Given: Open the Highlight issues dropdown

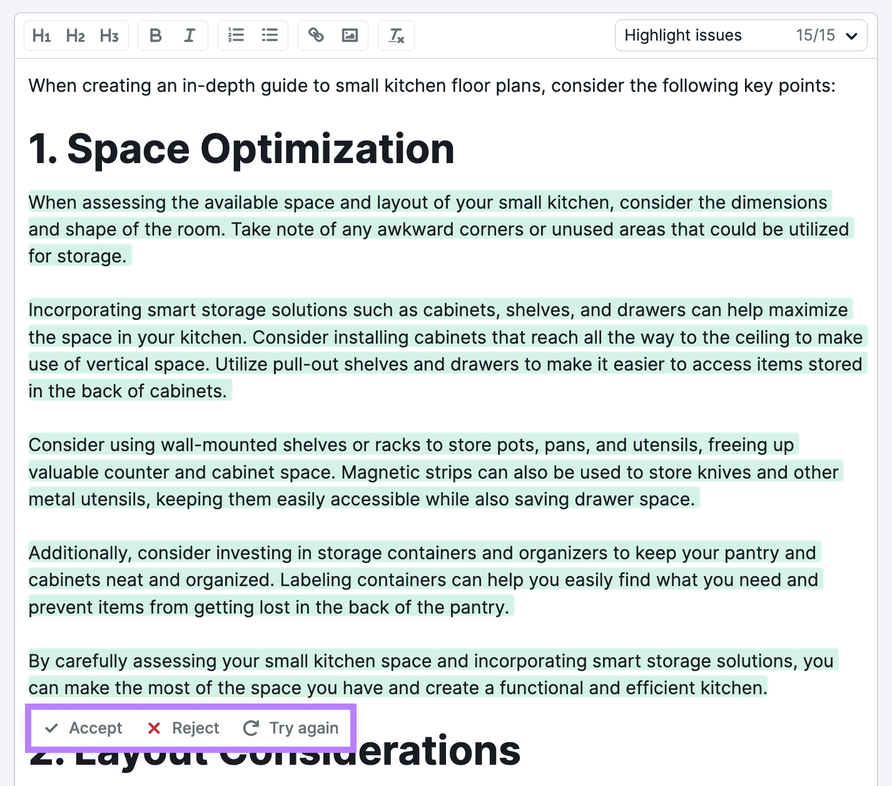Looking at the screenshot, I should (x=683, y=36).
